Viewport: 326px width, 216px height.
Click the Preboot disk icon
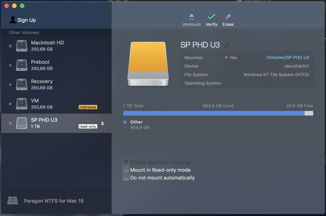[22, 65]
